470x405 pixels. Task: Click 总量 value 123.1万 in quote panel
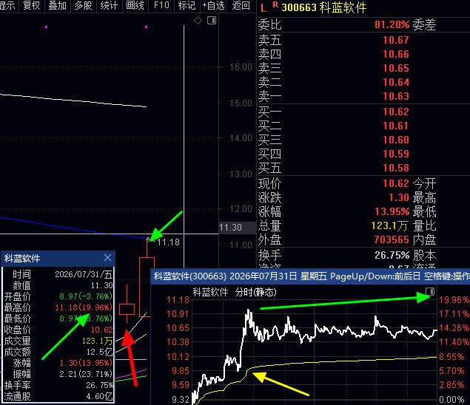point(389,225)
